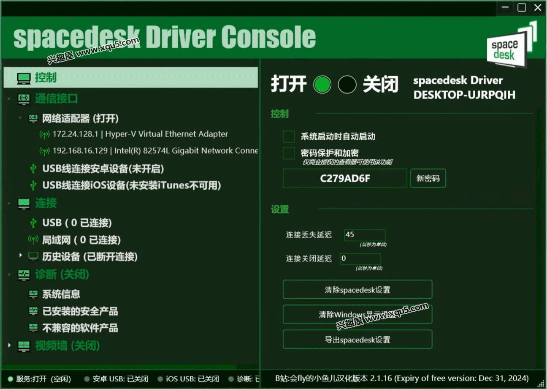Click the 服务 status indicator dot

(x=11, y=379)
